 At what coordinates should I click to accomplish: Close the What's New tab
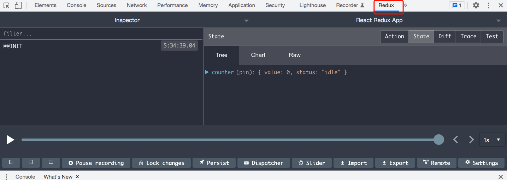click(x=77, y=176)
